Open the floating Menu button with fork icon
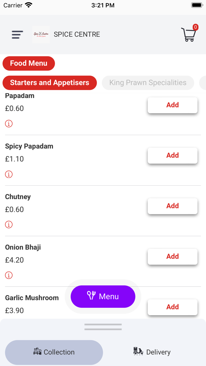 [103, 297]
